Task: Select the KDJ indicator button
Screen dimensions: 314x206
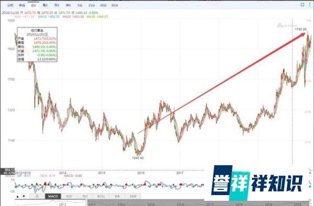Action: click(x=69, y=197)
